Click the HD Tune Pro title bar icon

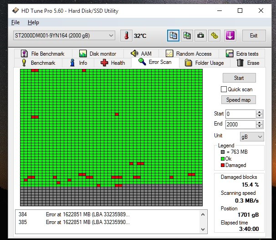coord(15,10)
